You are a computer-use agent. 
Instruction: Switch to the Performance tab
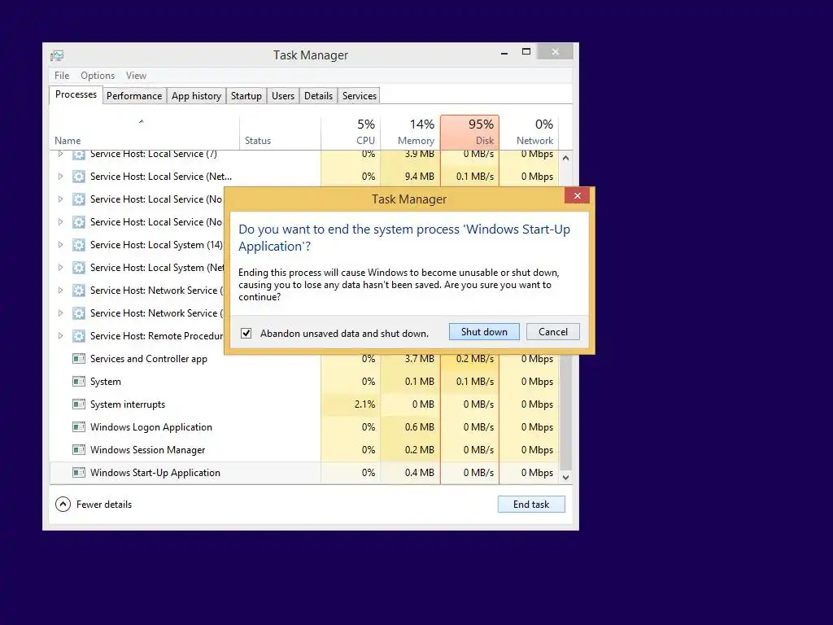coord(134,96)
